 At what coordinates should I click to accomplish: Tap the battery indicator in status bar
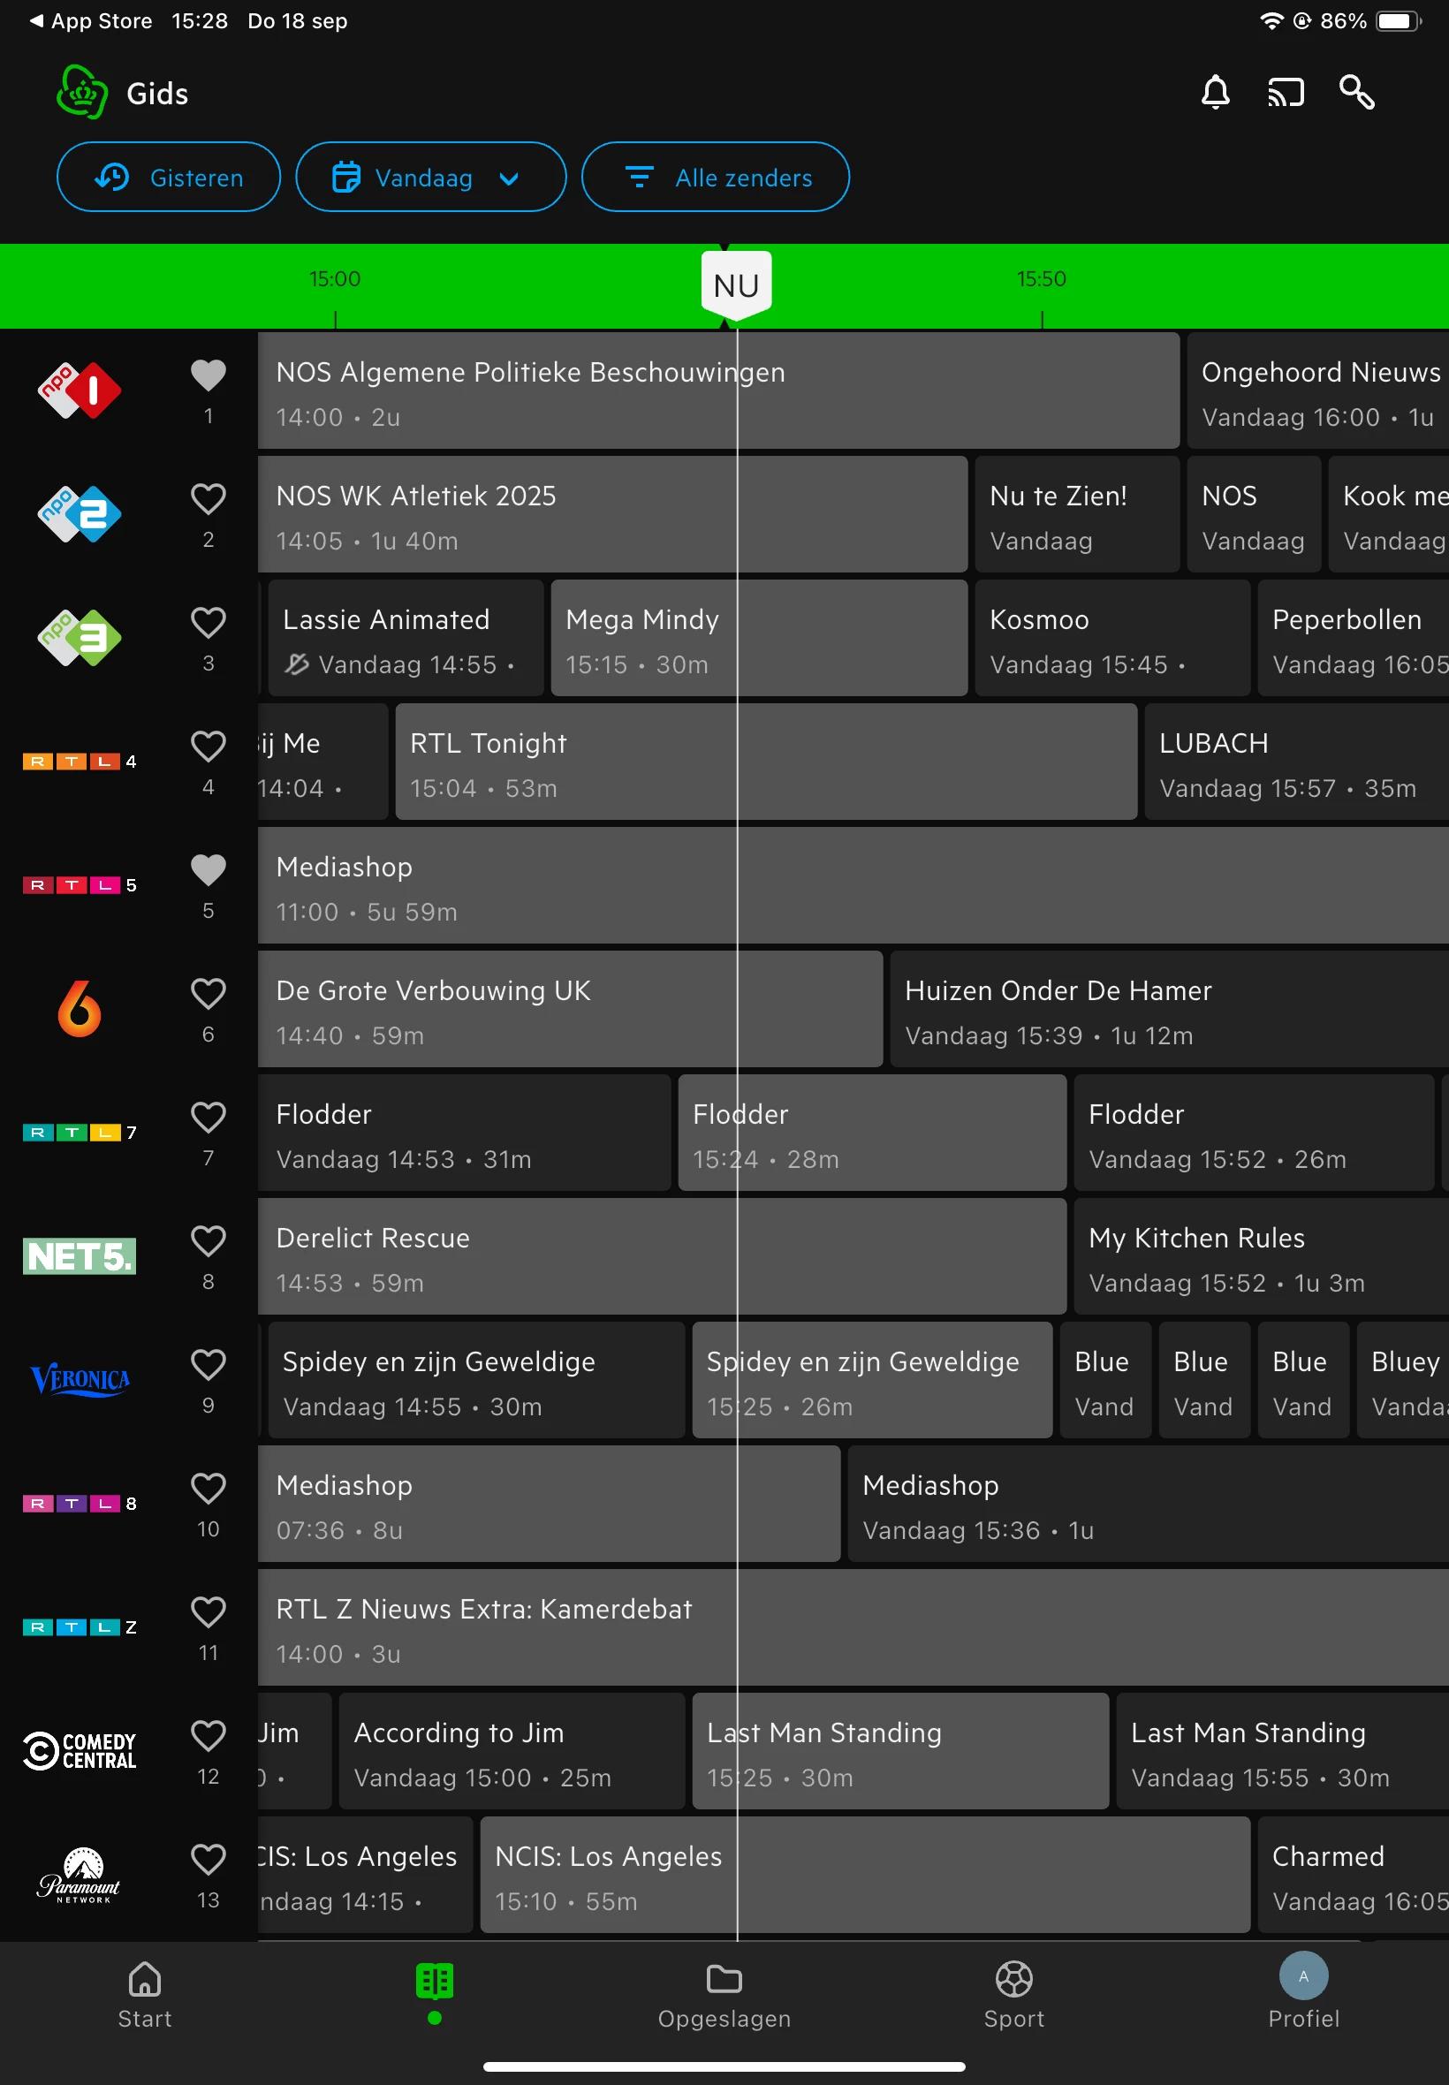click(1398, 21)
